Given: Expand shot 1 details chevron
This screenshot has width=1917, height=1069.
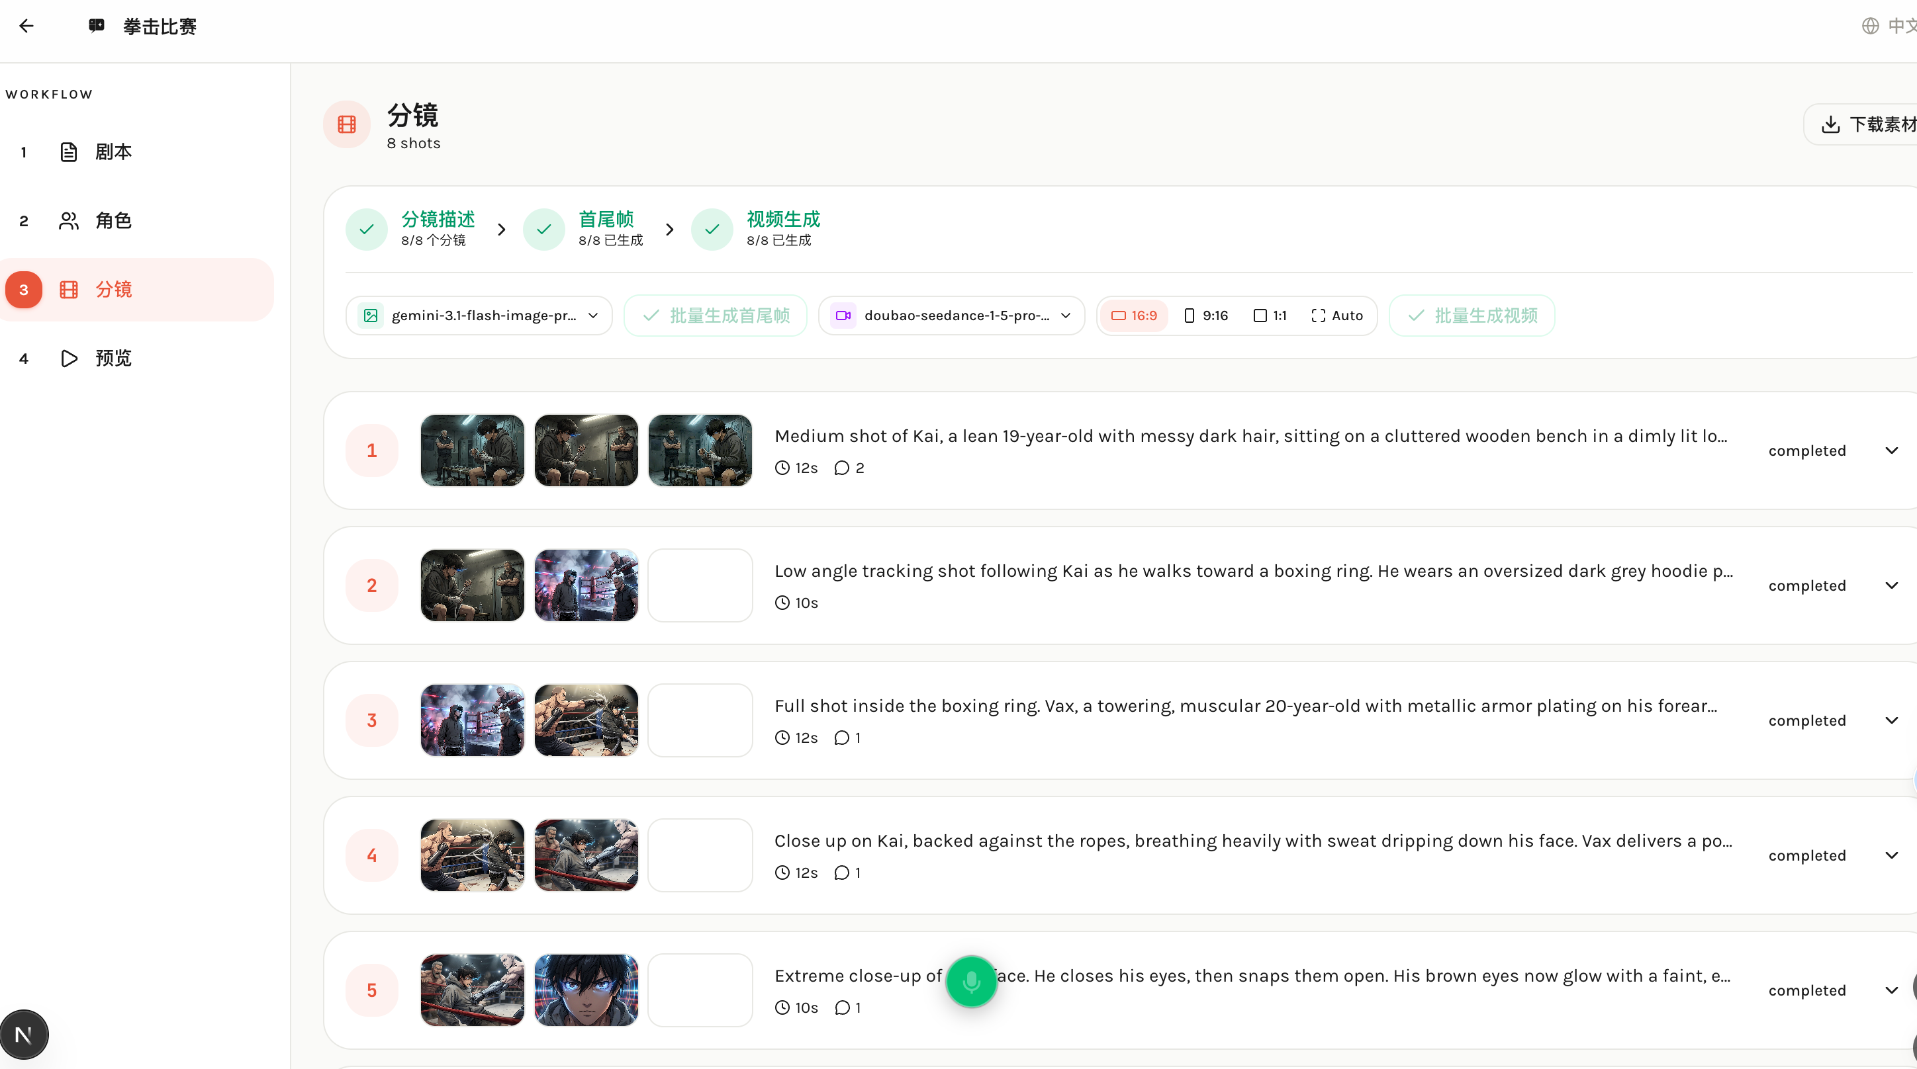Looking at the screenshot, I should tap(1891, 450).
